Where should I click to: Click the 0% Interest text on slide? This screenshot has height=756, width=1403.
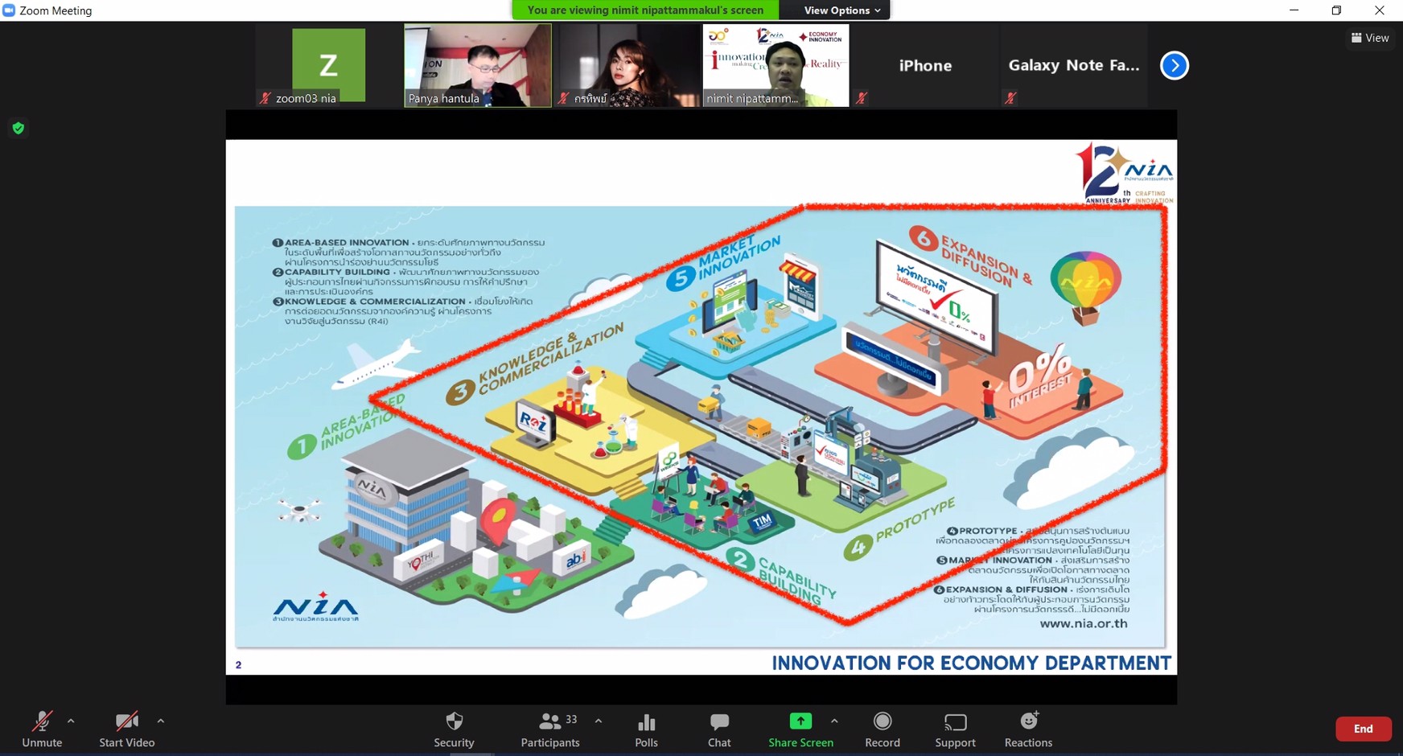click(1040, 376)
